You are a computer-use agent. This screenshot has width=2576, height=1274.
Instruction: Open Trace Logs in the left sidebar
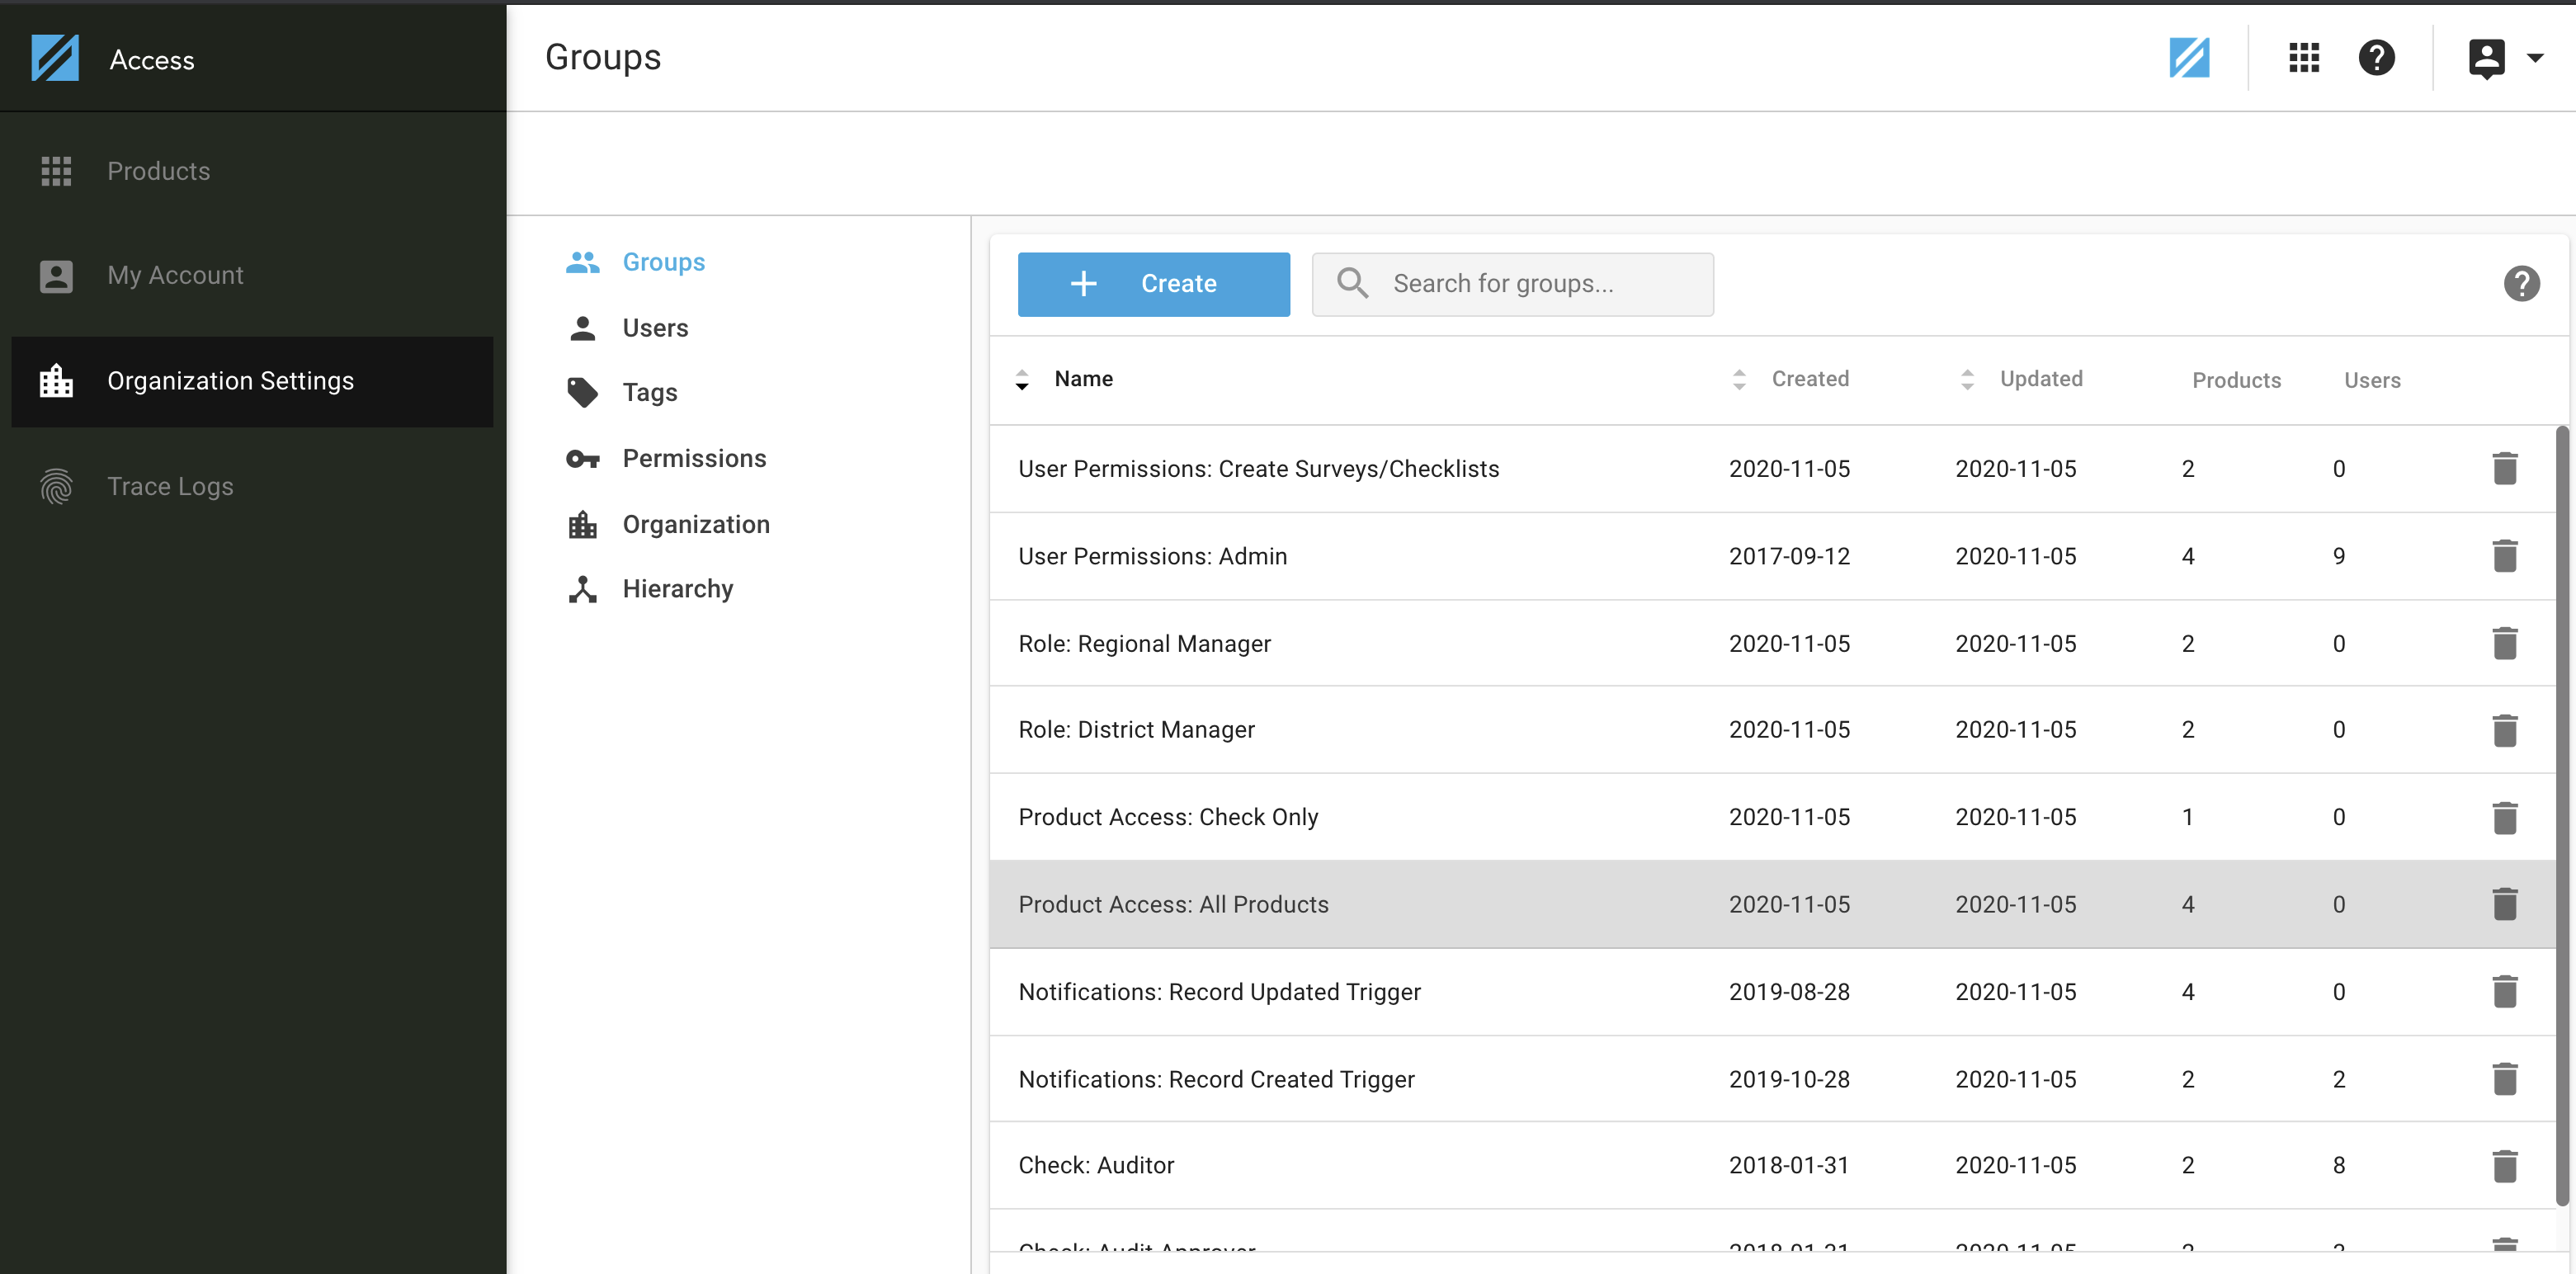252,486
